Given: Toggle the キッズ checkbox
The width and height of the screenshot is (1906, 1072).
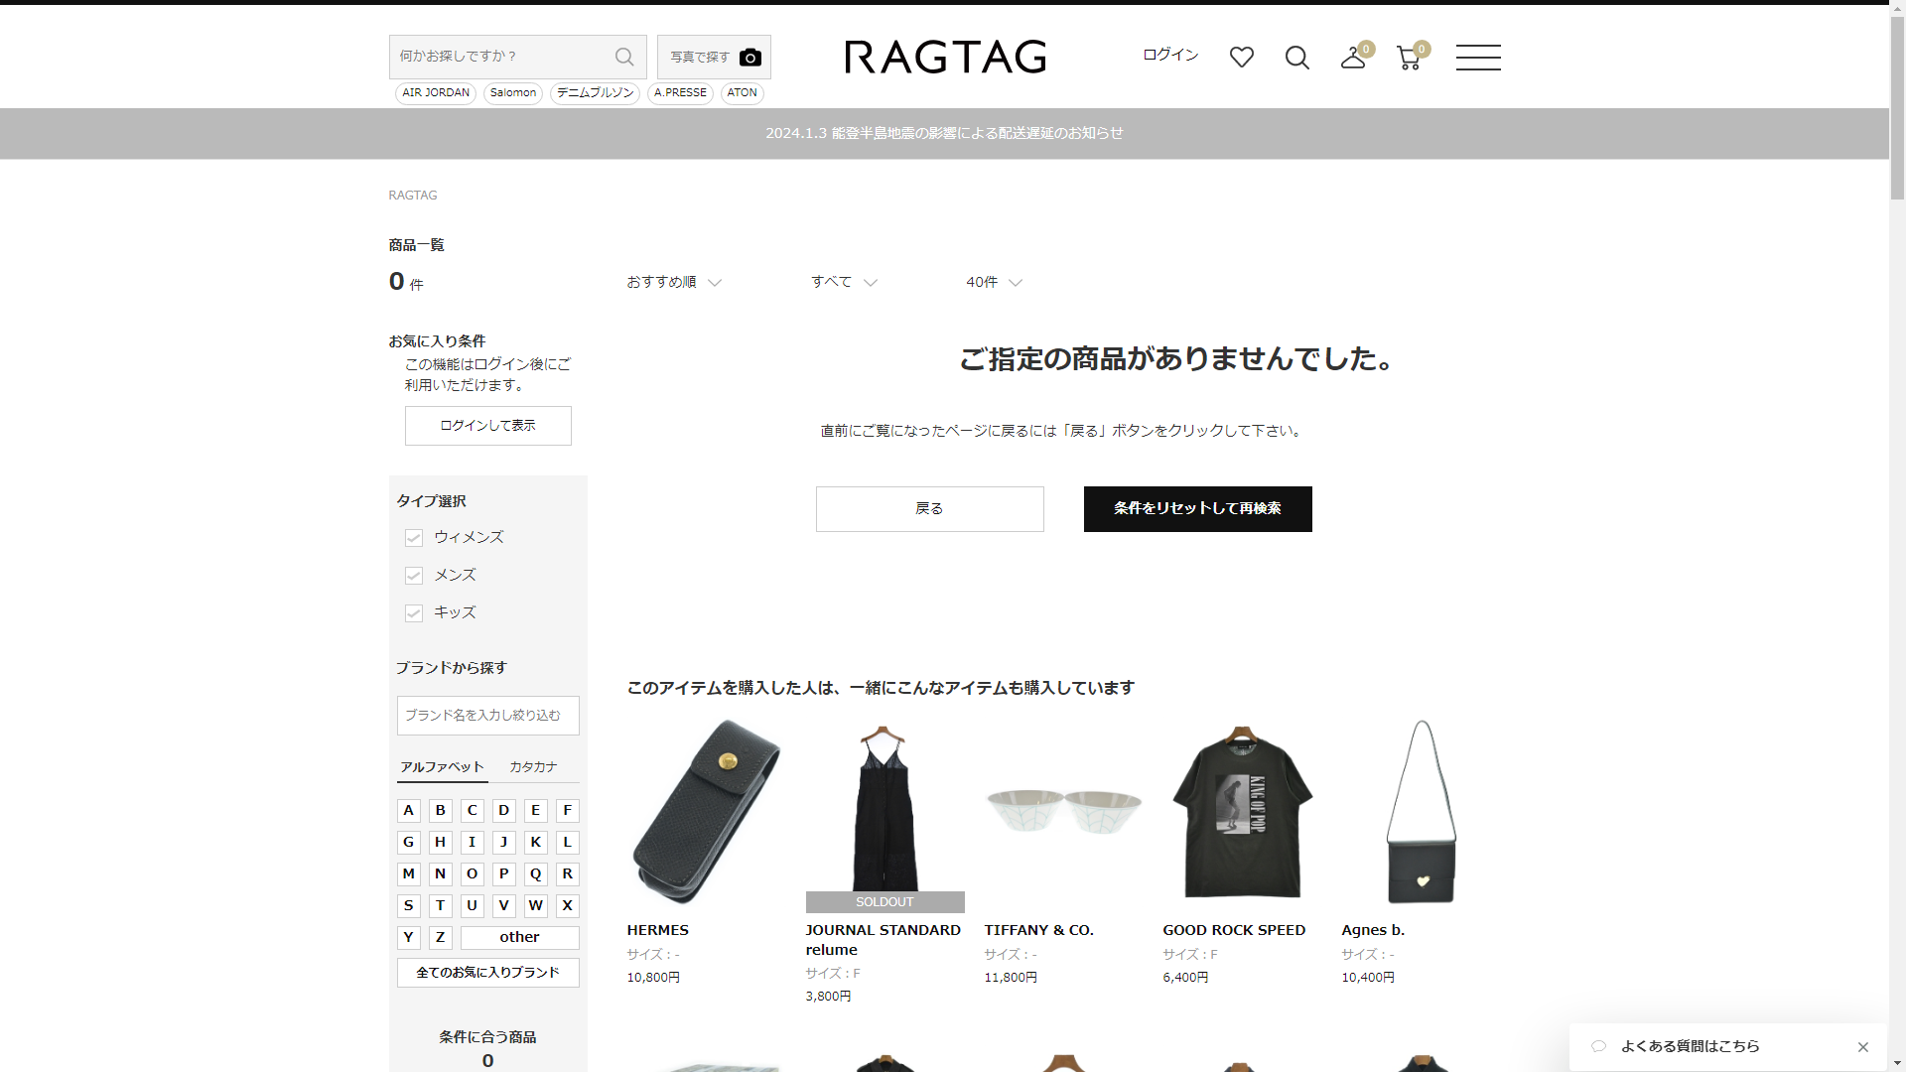Looking at the screenshot, I should tap(414, 613).
